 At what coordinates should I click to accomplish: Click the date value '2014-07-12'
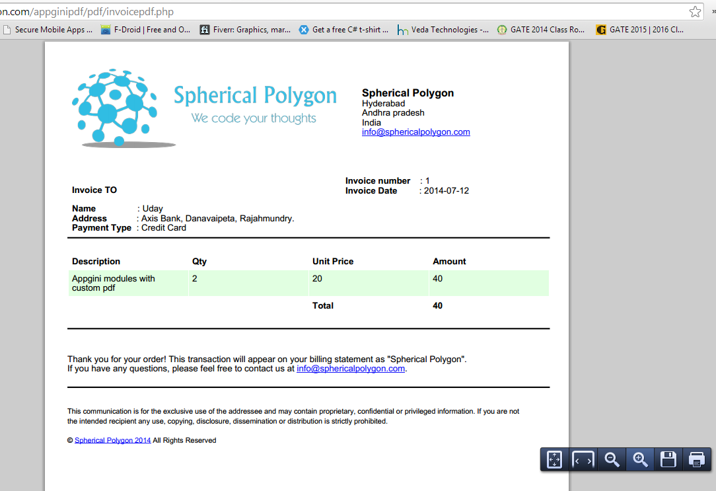(446, 191)
